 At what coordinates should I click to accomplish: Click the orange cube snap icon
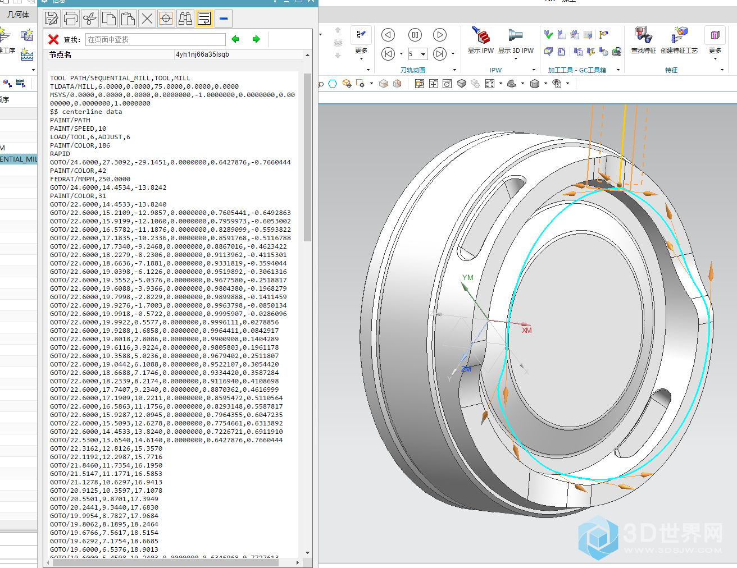(347, 84)
